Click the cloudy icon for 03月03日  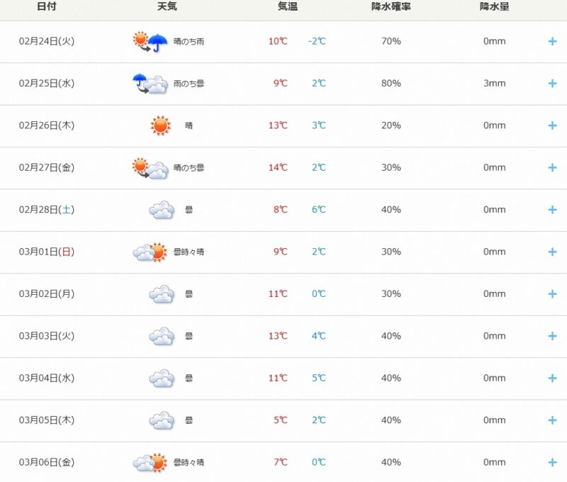click(162, 336)
